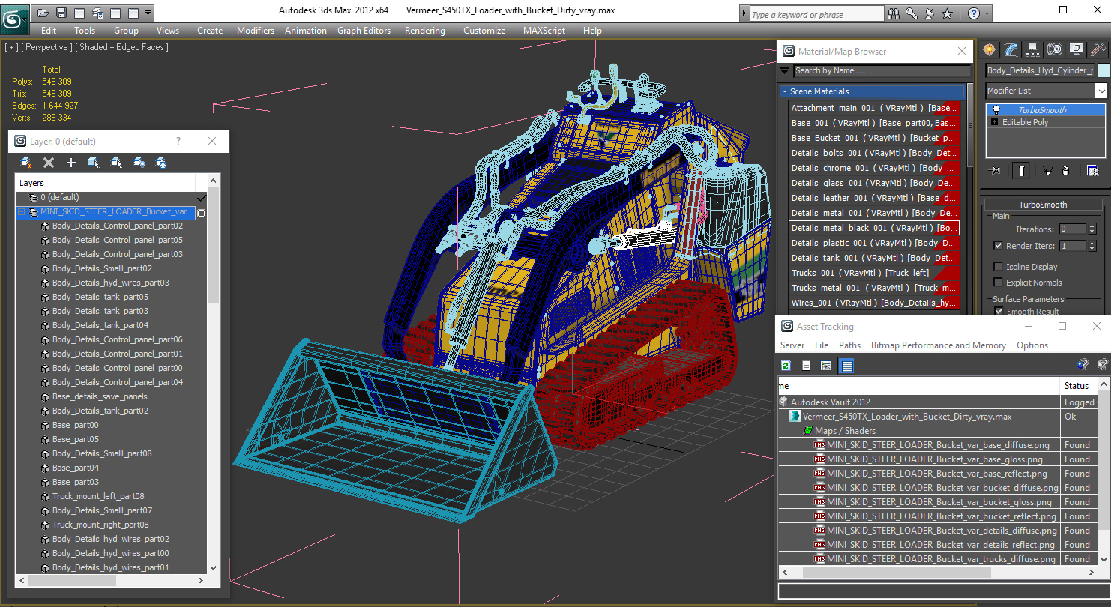The image size is (1111, 607).
Task: Enable the Explicit Normals checkbox
Action: tap(998, 283)
